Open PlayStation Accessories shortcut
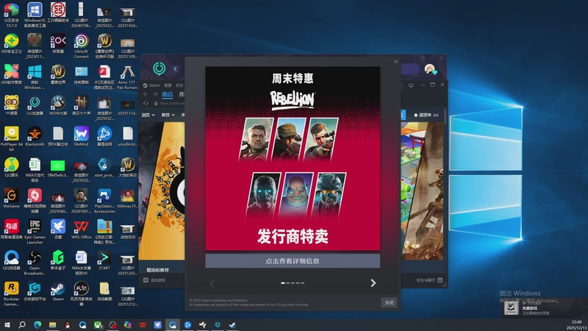This screenshot has height=331, width=588. [104, 201]
